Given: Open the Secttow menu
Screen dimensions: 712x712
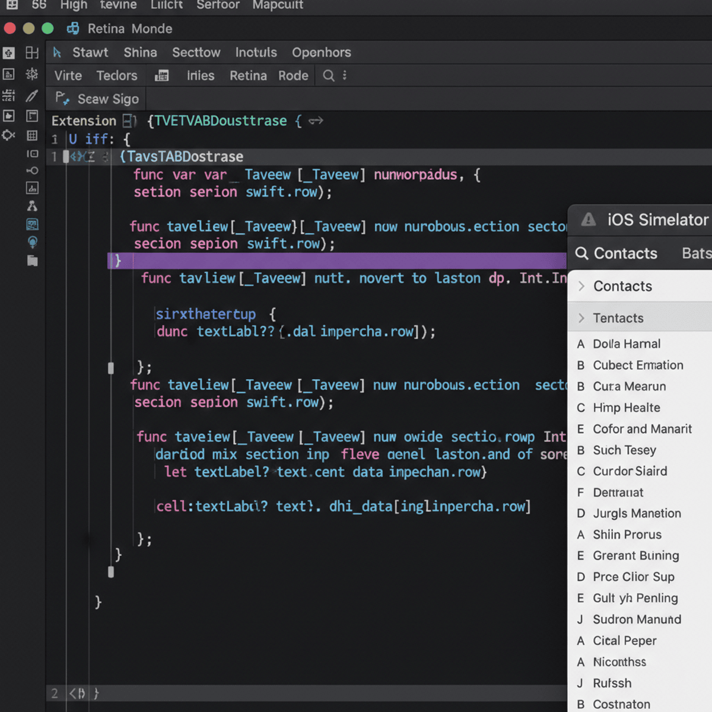Looking at the screenshot, I should [x=196, y=52].
